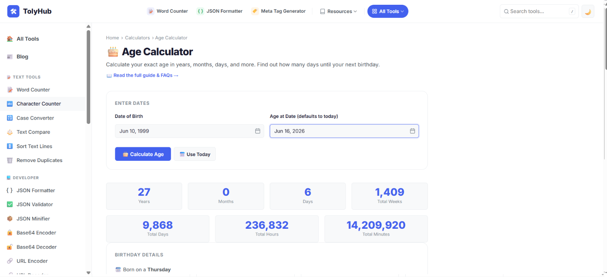Click sidebar scrollbar down arrow
The height and width of the screenshot is (278, 607).
(89, 273)
